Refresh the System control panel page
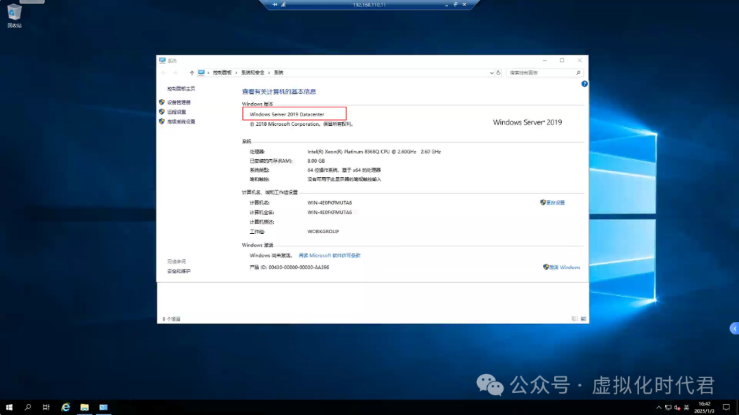 [498, 73]
